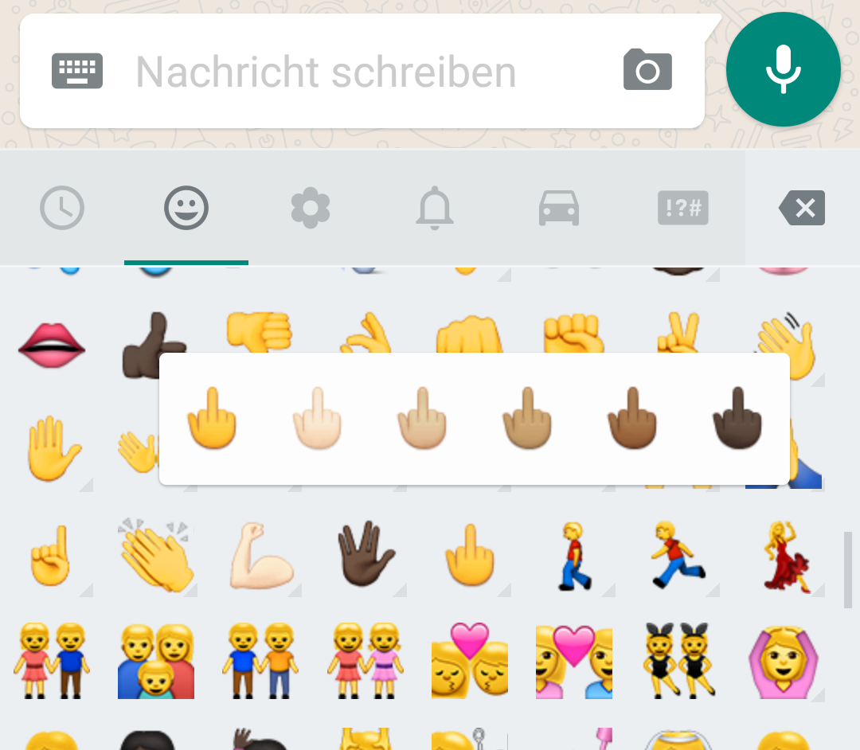
Task: Open the nature flower emoji tab
Action: [x=311, y=208]
